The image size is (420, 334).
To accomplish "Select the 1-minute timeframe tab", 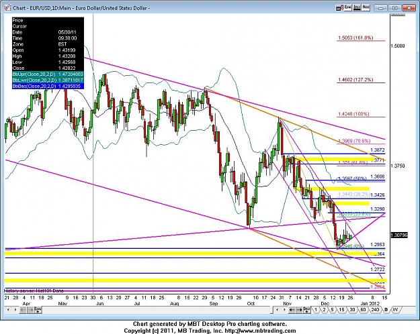I will (316, 310).
